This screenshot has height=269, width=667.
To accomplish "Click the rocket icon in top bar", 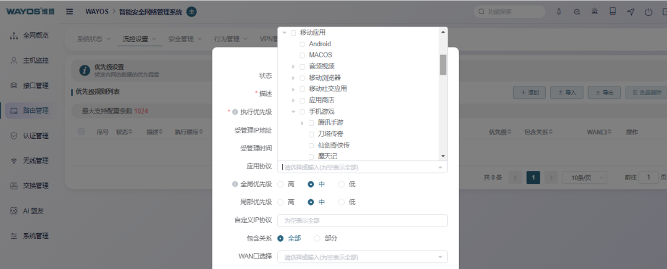I will pos(559,12).
